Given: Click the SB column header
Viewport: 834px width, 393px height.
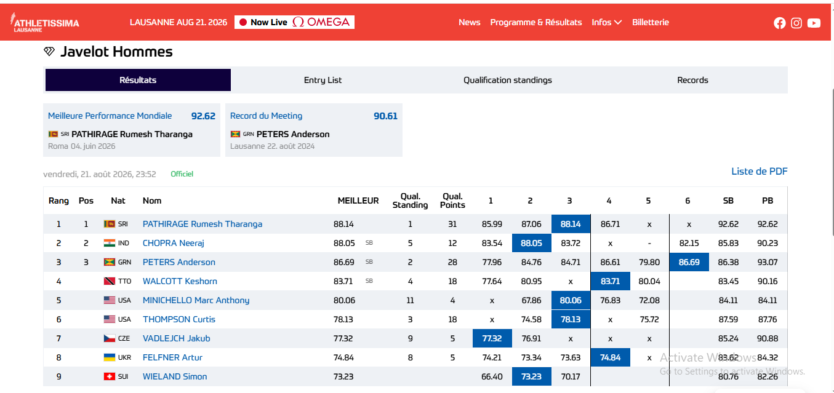Looking at the screenshot, I should click(x=728, y=200).
